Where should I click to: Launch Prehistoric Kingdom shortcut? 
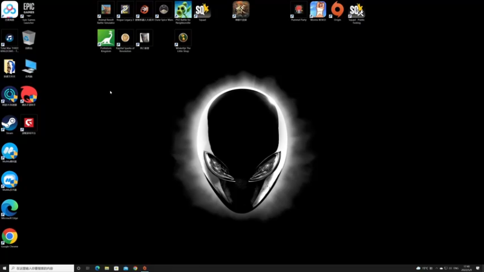pos(106,40)
